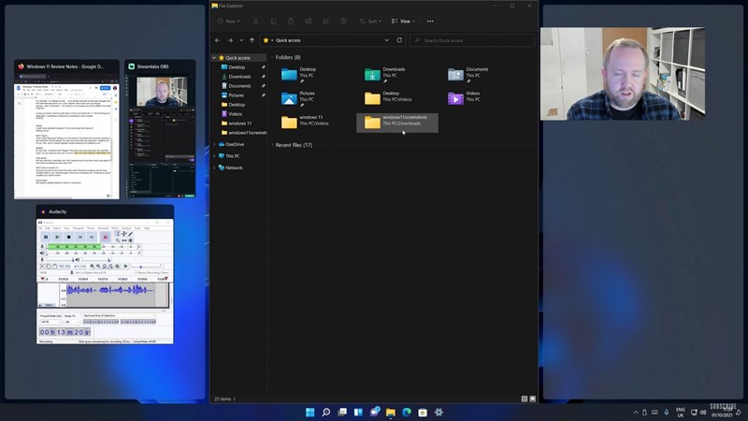Click the Rename icon in File Explorer toolbar
This screenshot has width=748, height=421.
coord(309,21)
